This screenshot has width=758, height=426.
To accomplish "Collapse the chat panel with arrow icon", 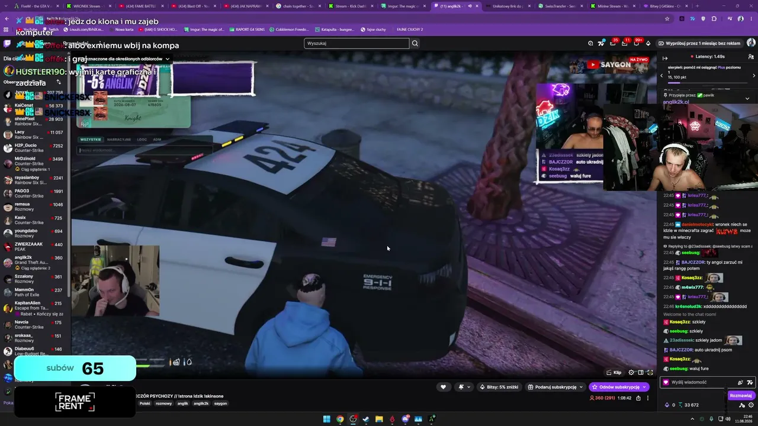I will [x=665, y=58].
